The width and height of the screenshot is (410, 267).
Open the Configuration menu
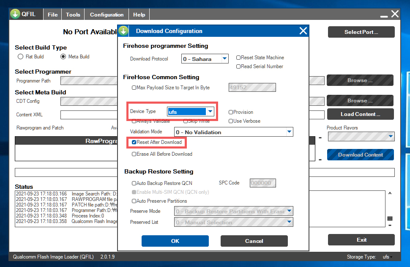[107, 15]
